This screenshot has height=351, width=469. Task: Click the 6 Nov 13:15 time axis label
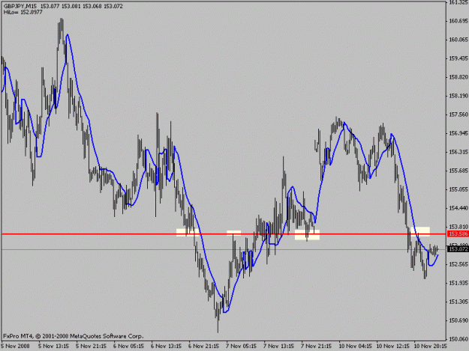(x=166, y=347)
